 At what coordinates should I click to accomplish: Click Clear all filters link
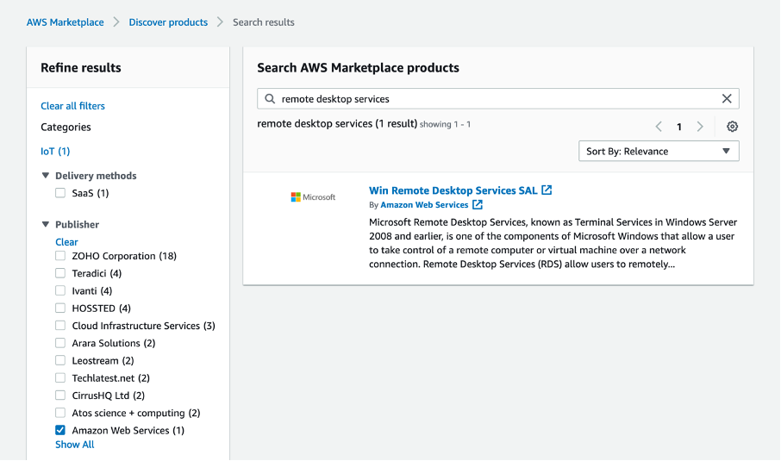pyautogui.click(x=72, y=106)
